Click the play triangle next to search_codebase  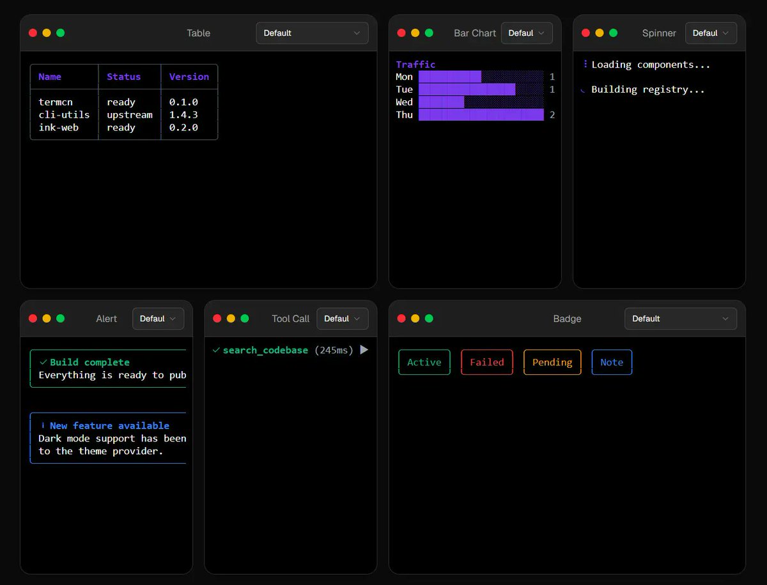coord(364,350)
